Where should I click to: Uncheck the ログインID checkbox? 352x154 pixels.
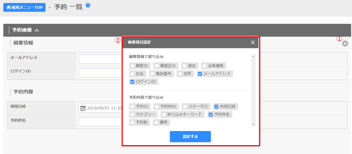[x=133, y=82]
